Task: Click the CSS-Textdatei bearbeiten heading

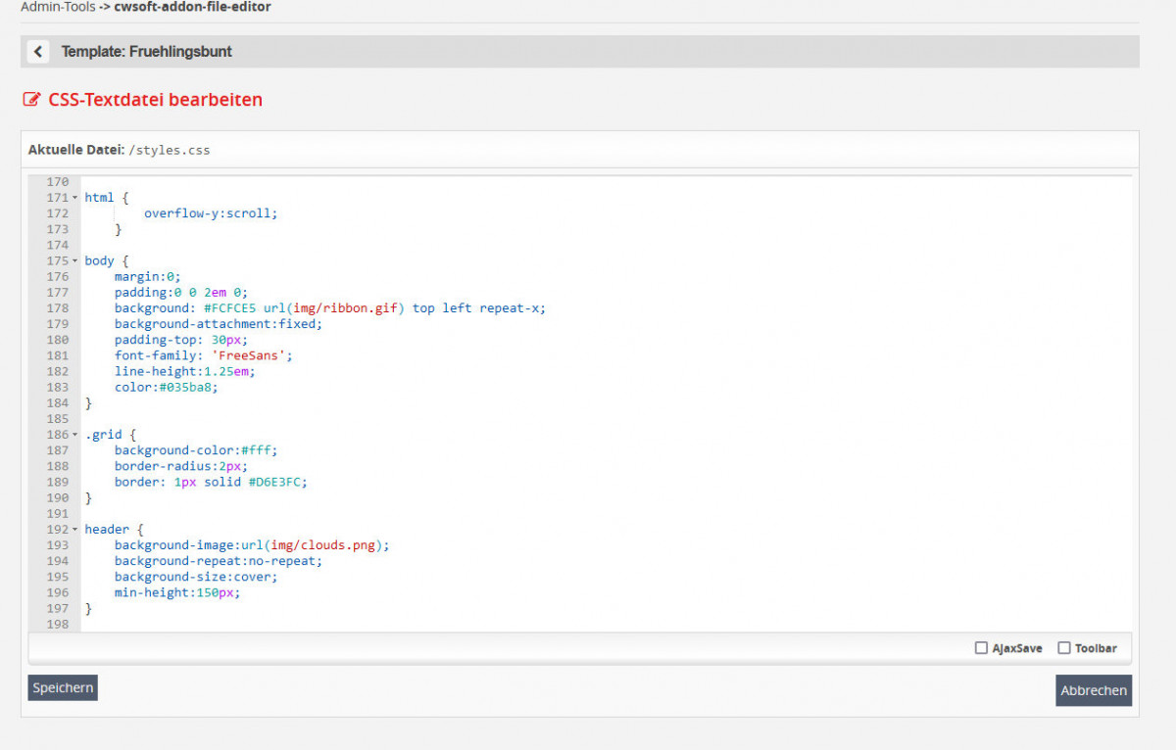Action: pos(155,100)
